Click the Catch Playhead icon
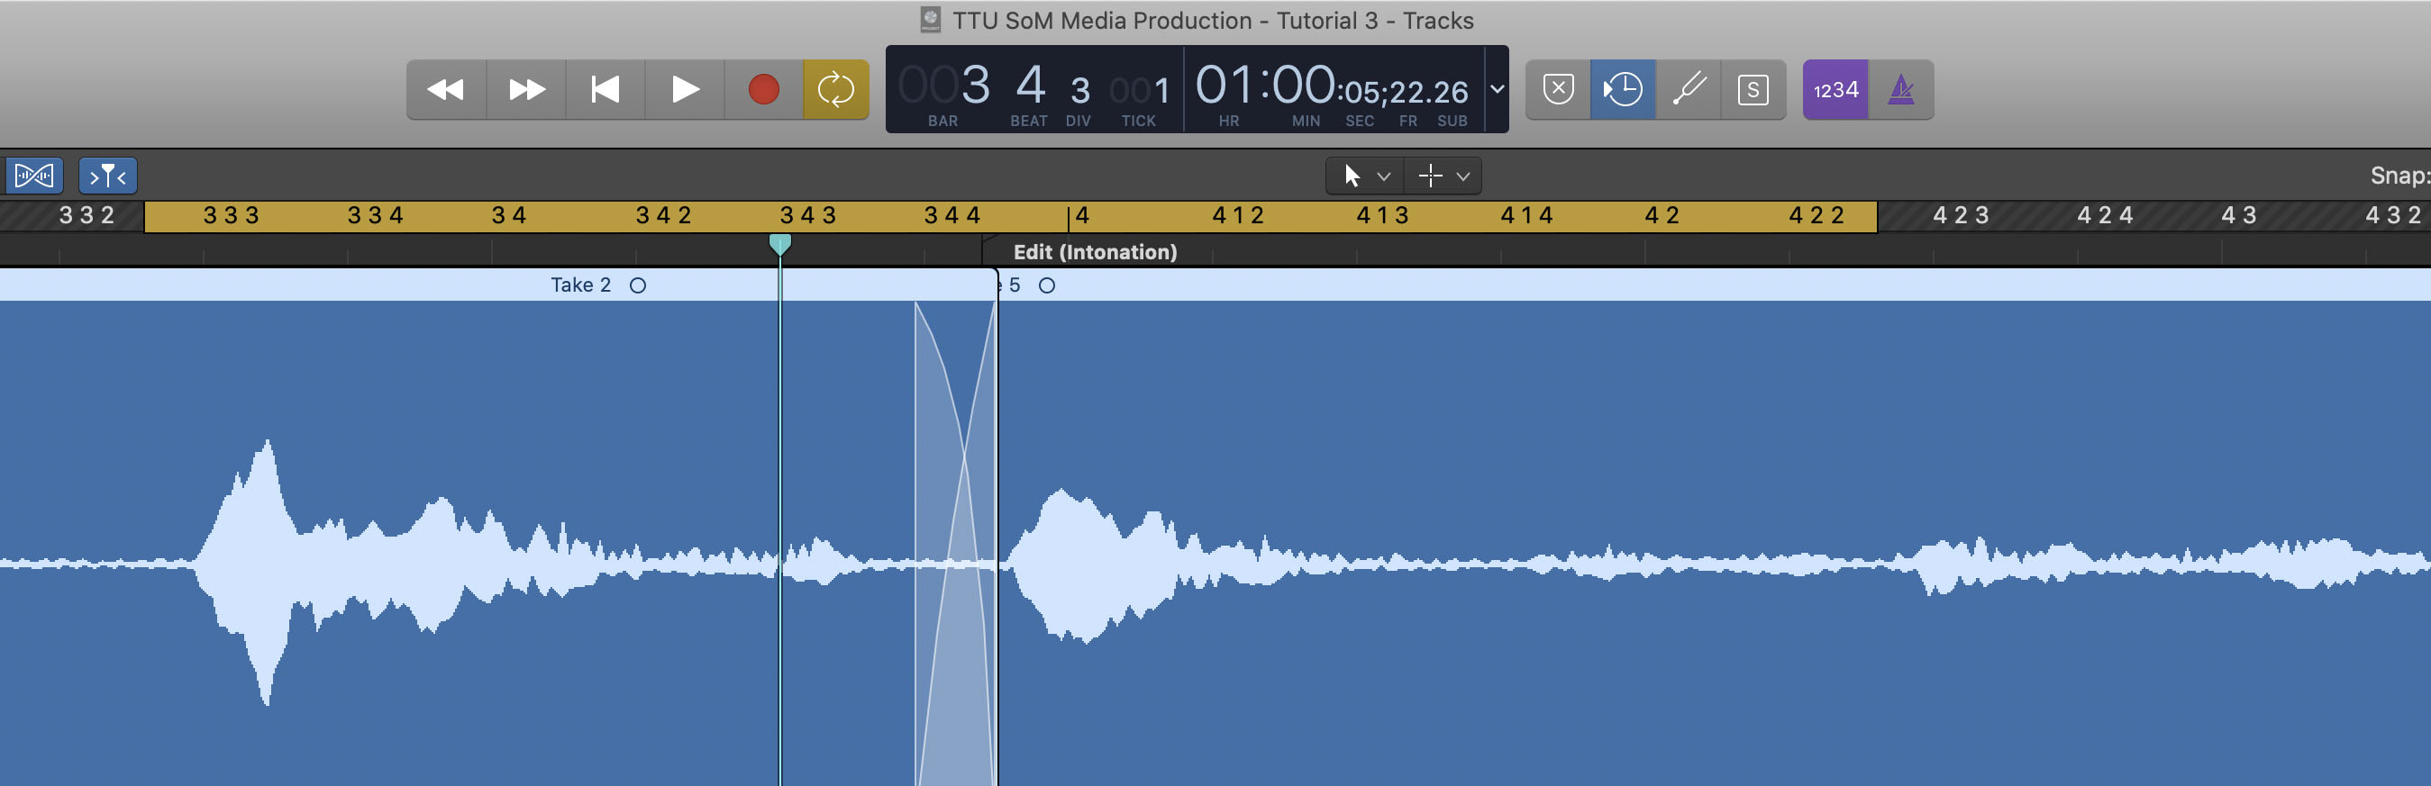Screen dimensions: 2431x786 [x=107, y=176]
